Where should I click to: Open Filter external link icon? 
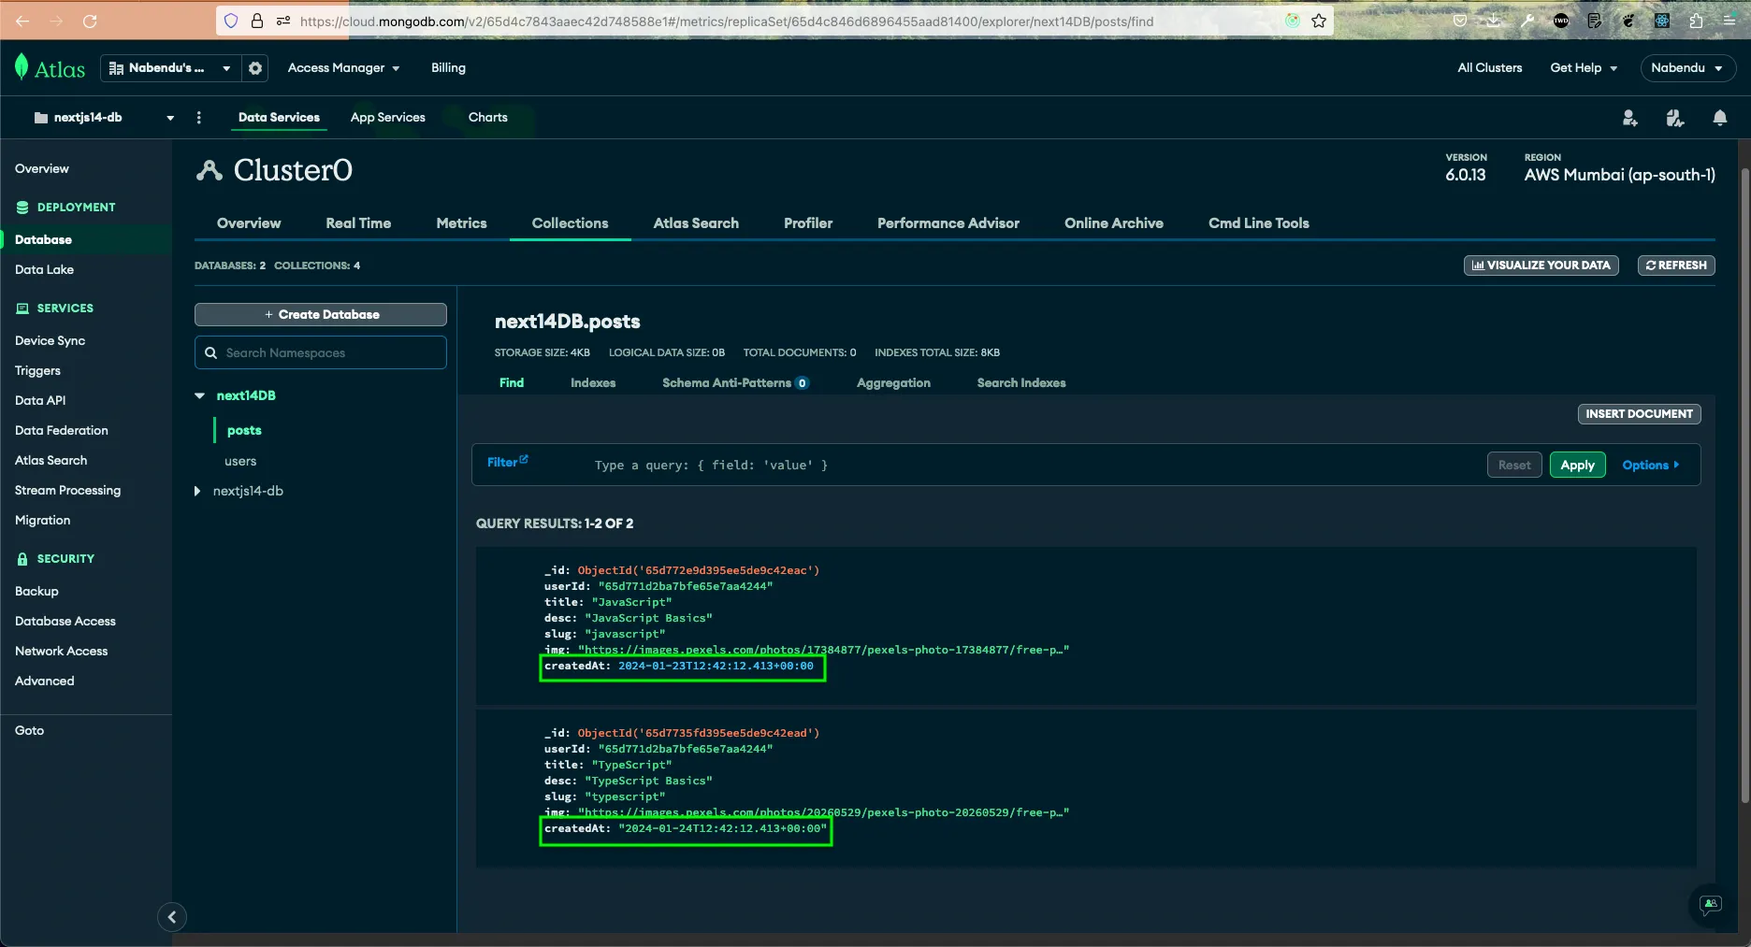coord(524,459)
